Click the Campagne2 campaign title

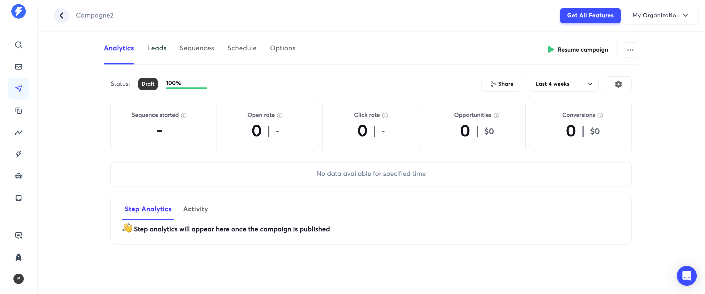tap(95, 15)
